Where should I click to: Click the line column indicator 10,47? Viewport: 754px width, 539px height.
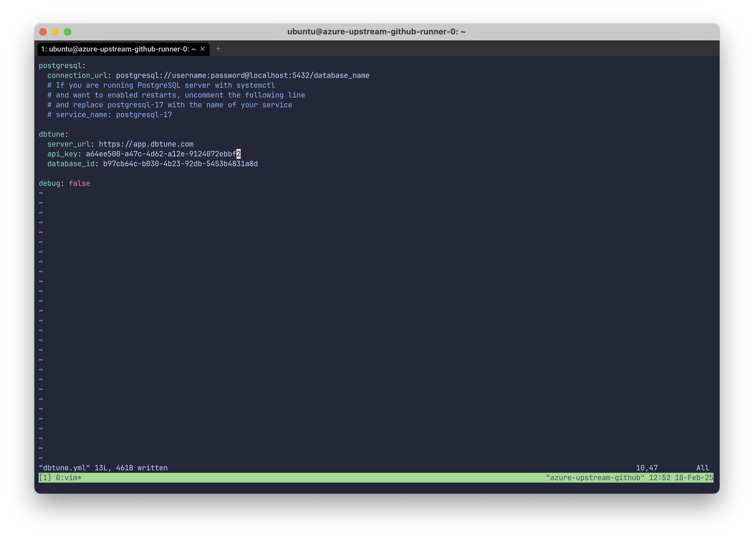pyautogui.click(x=646, y=468)
